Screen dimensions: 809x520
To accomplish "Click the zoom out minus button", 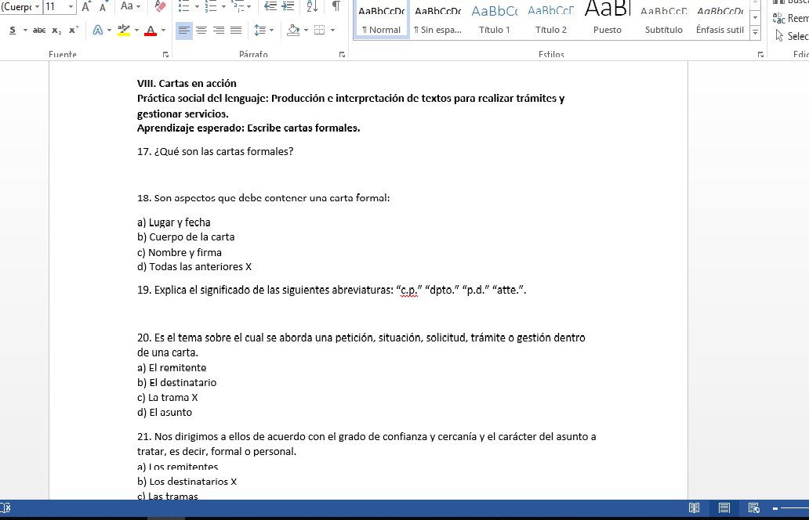I will point(775,509).
